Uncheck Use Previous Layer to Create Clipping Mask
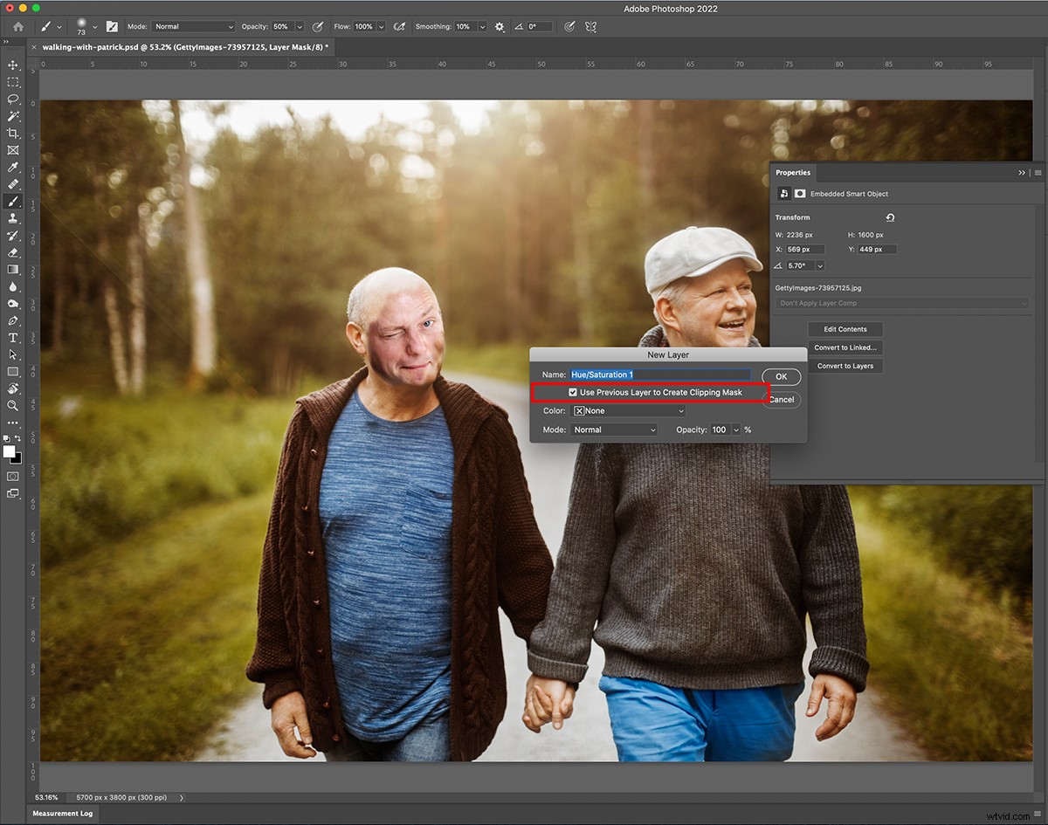This screenshot has height=825, width=1048. click(573, 392)
